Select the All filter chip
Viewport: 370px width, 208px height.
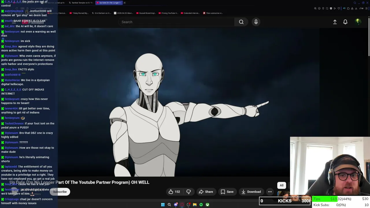pos(282,185)
